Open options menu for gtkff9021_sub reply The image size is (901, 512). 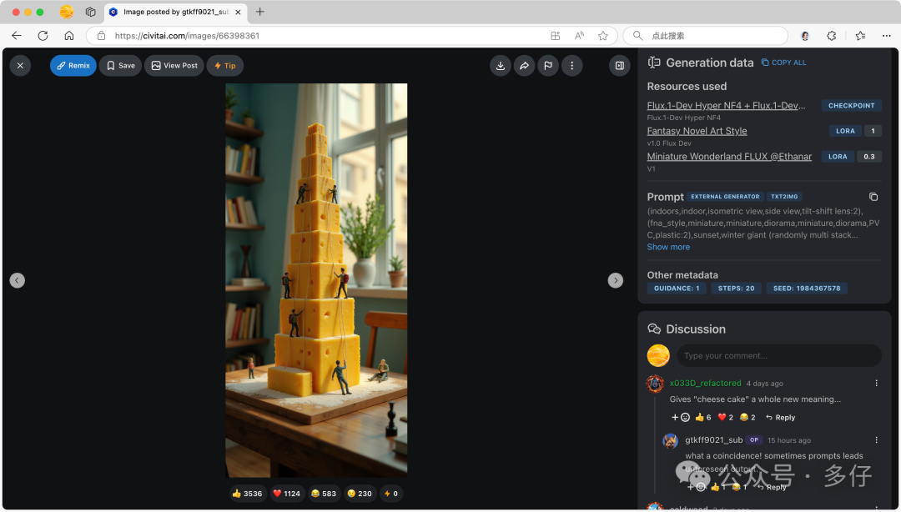click(876, 440)
